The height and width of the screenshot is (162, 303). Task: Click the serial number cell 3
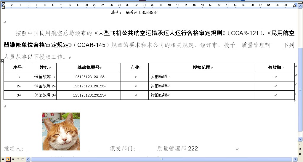coord(18,95)
